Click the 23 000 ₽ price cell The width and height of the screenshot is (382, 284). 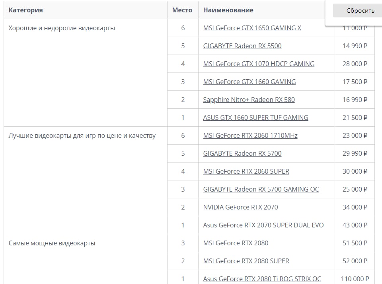355,135
